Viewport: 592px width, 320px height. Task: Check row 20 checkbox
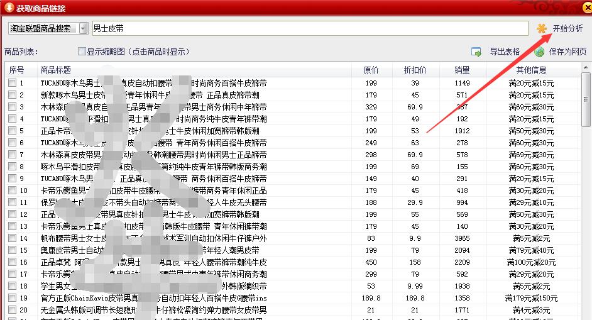13,310
